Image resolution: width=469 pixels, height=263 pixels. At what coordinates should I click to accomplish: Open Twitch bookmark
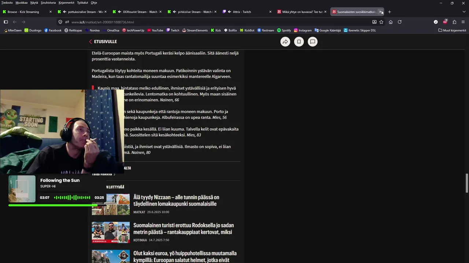173,30
